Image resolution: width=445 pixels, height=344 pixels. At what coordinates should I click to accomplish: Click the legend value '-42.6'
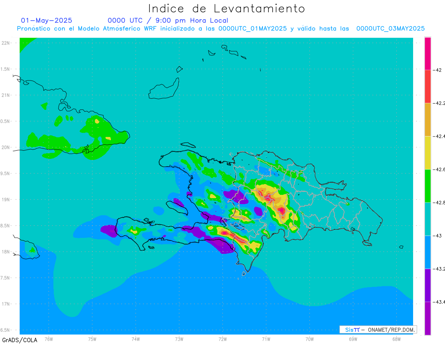pos(439,169)
